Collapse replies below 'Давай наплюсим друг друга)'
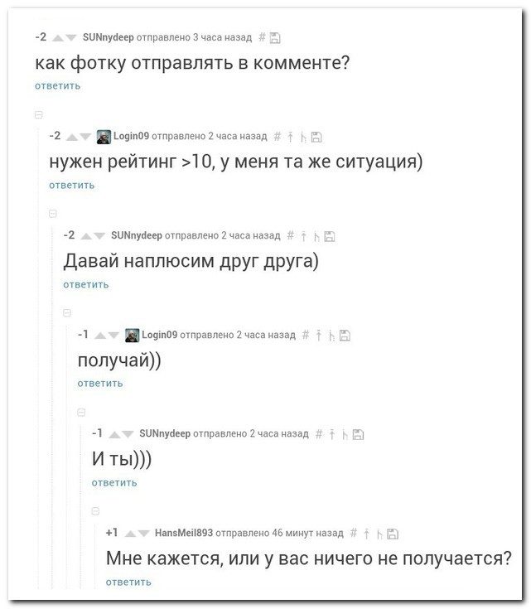531x609 pixels. click(x=67, y=312)
